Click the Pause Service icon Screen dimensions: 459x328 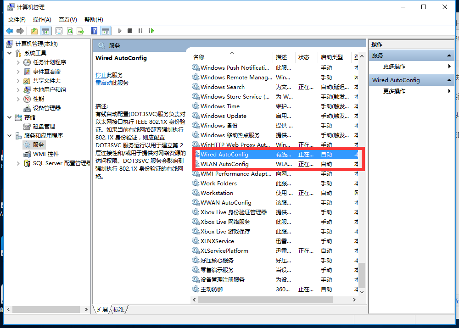coord(140,31)
